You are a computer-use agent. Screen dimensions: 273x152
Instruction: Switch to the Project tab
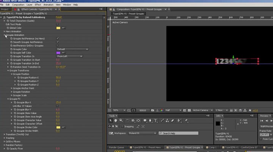pos(5,9)
